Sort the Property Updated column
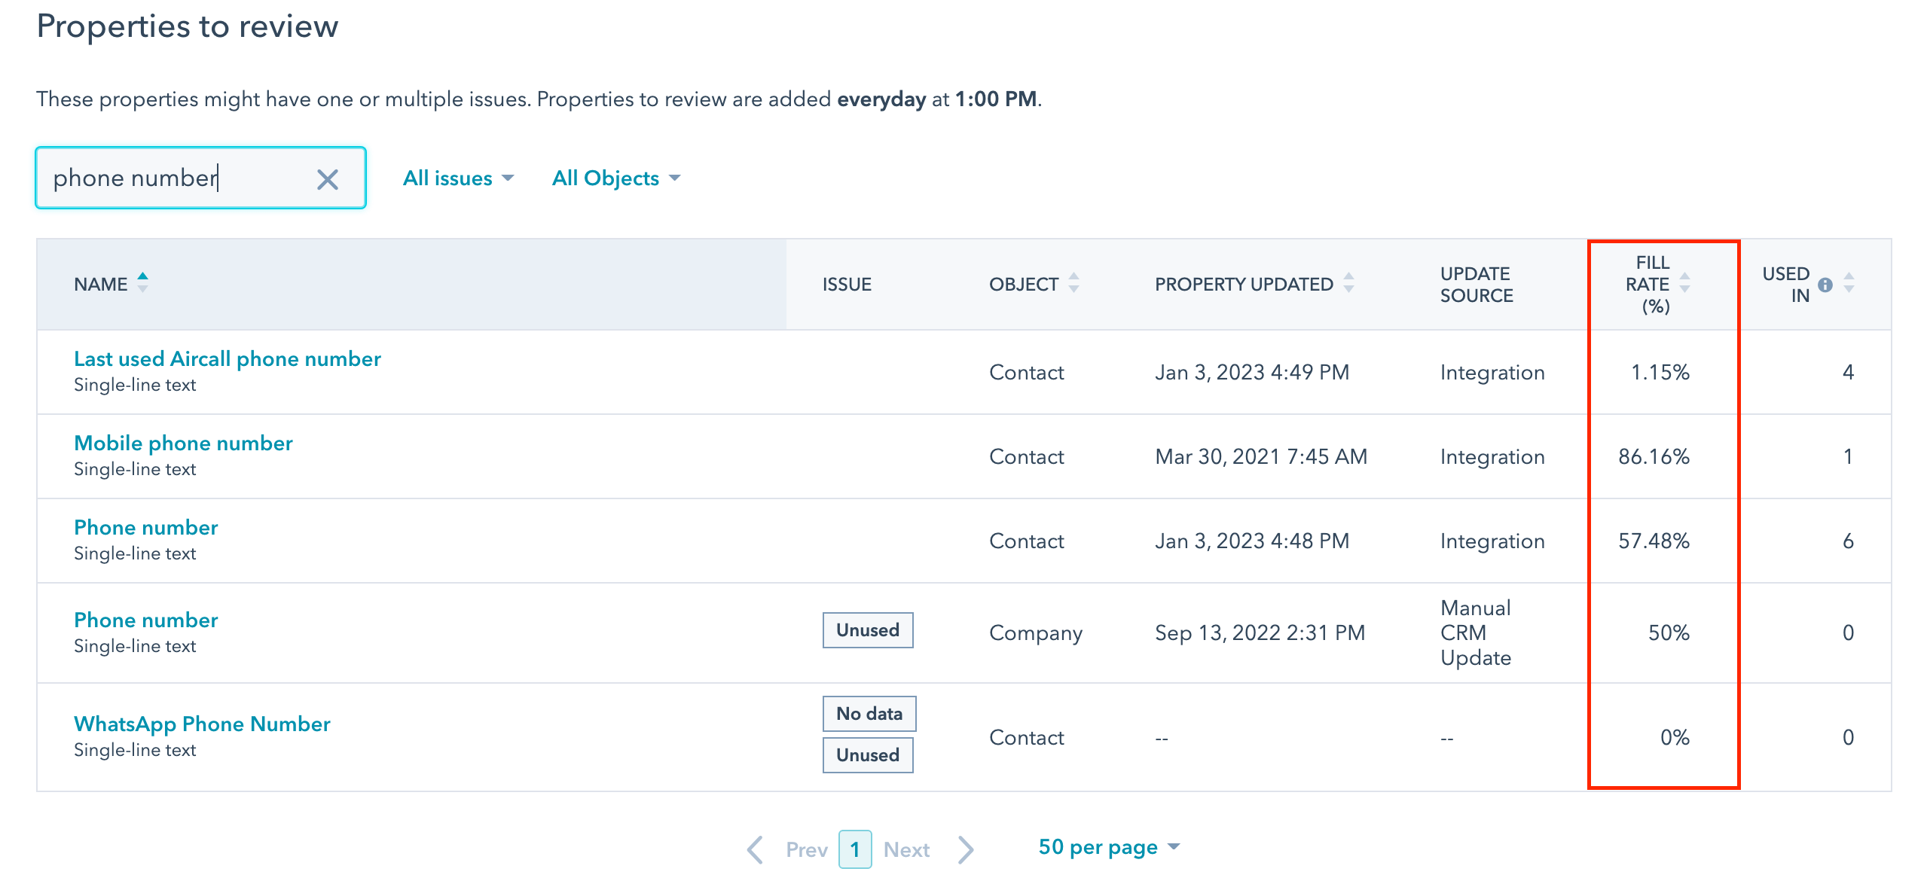Screen dimensions: 1927x887 coord(1349,284)
